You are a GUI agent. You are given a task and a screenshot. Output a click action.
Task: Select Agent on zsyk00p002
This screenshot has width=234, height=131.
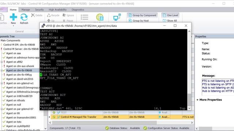(x=18, y=126)
